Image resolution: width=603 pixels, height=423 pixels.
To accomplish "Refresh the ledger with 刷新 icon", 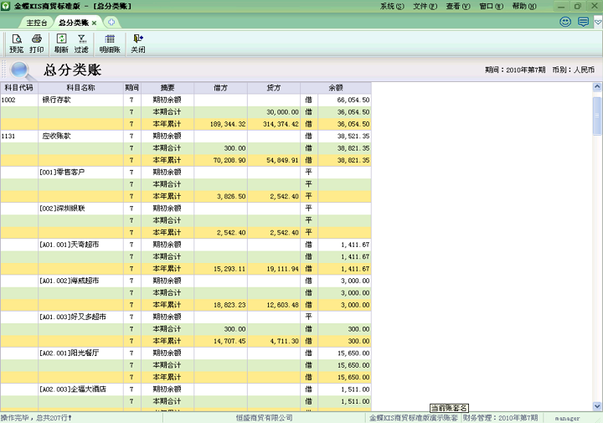I will 61,44.
